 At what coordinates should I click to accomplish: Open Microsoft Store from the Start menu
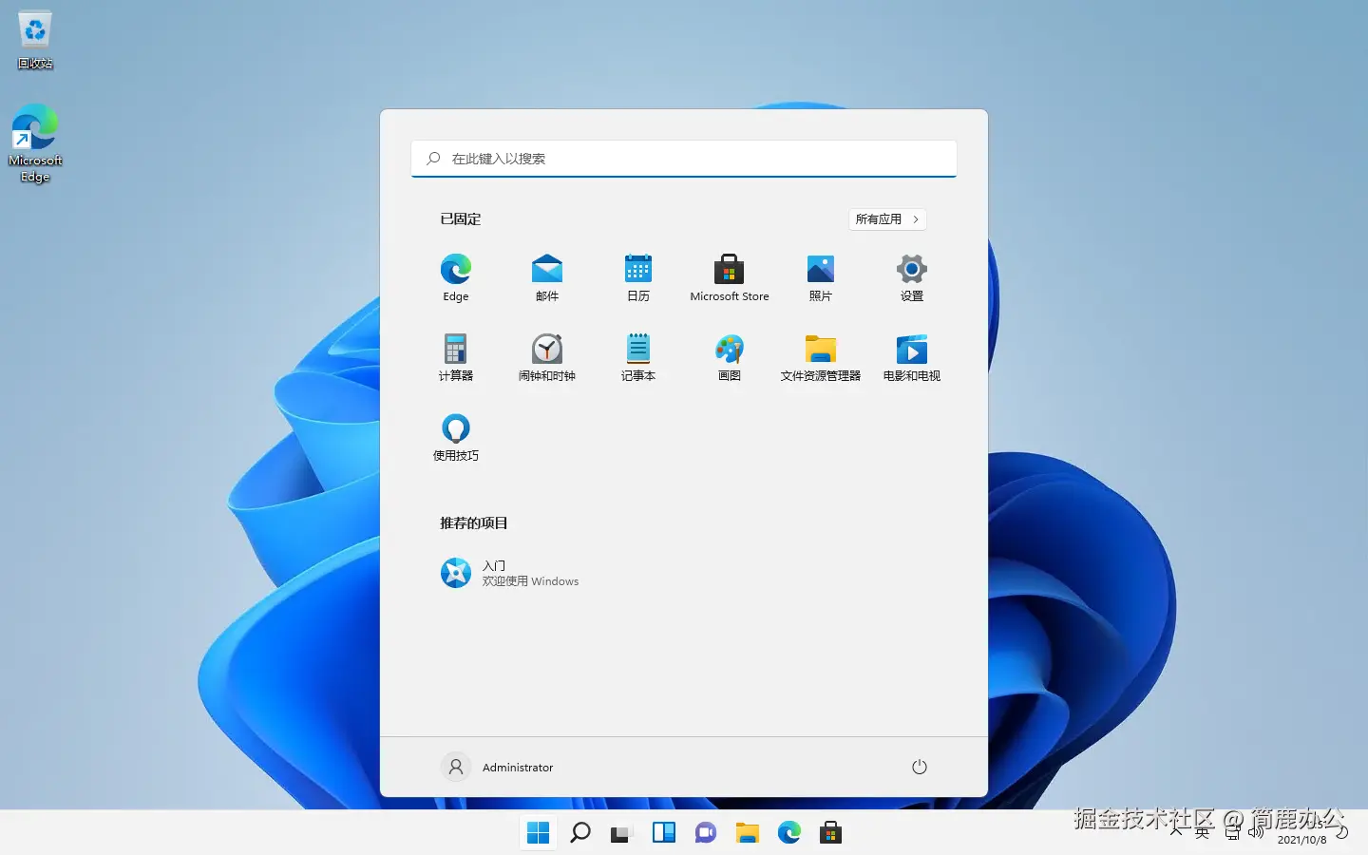coord(729,277)
